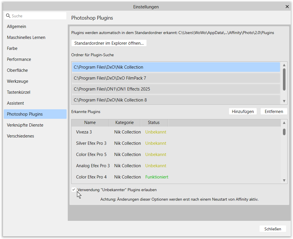Image resolution: width=293 pixels, height=239 pixels.
Task: Click the folder list scrollbar thumb
Action: (284, 79)
